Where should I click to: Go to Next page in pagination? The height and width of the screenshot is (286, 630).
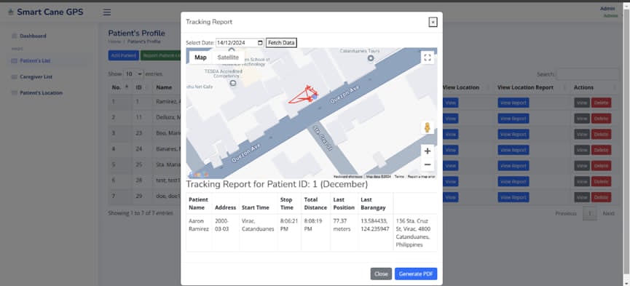608,213
